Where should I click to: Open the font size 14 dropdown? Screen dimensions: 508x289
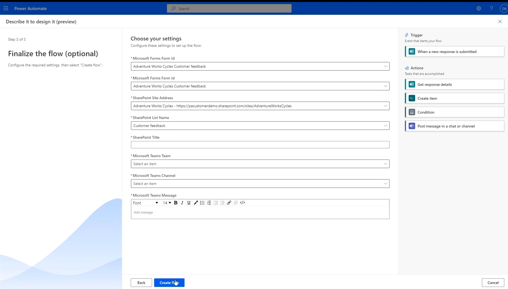(167, 203)
